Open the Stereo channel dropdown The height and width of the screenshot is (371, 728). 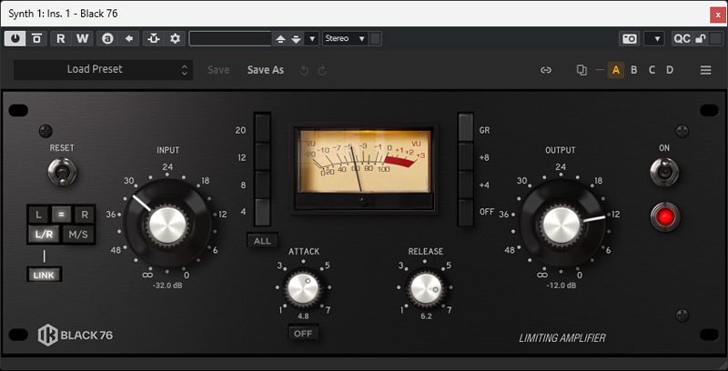click(346, 38)
